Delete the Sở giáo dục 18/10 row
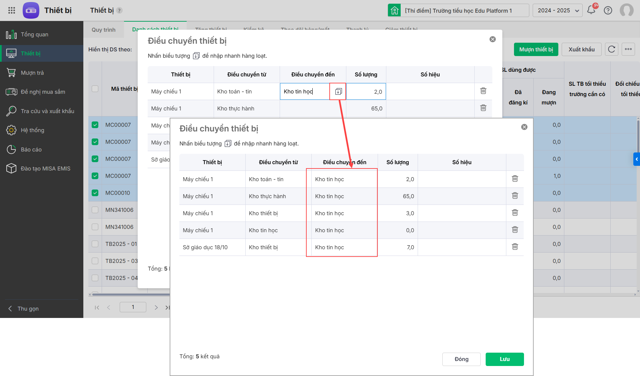This screenshot has height=376, width=640. (x=515, y=247)
